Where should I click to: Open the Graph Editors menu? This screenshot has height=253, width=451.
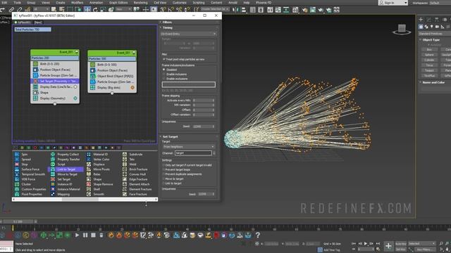click(118, 2)
